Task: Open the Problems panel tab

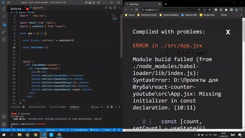Action: tap(16, 107)
